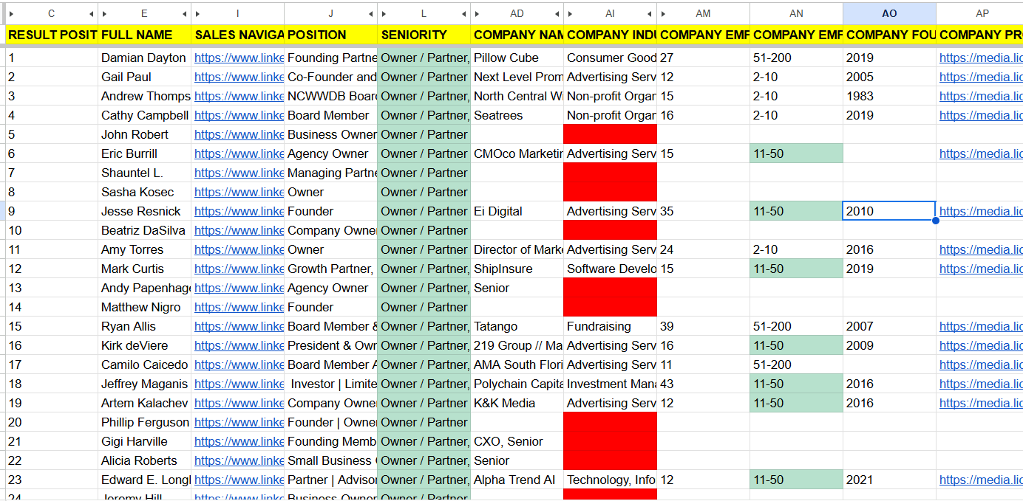1023x501 pixels.
Task: Select the active cell containing "2010"
Action: [889, 211]
